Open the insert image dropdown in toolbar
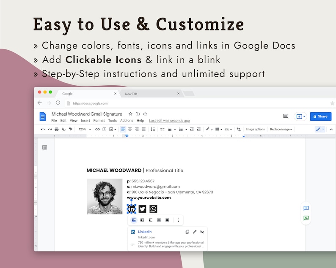The height and width of the screenshot is (268, 336). (113, 129)
